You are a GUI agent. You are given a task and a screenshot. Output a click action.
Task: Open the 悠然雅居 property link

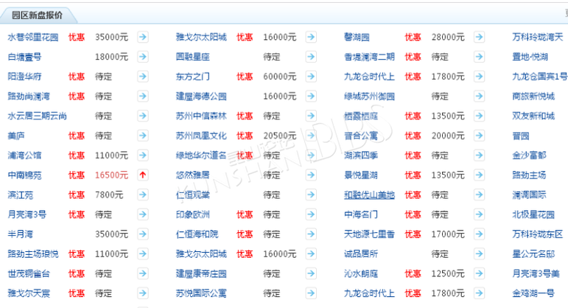point(192,175)
